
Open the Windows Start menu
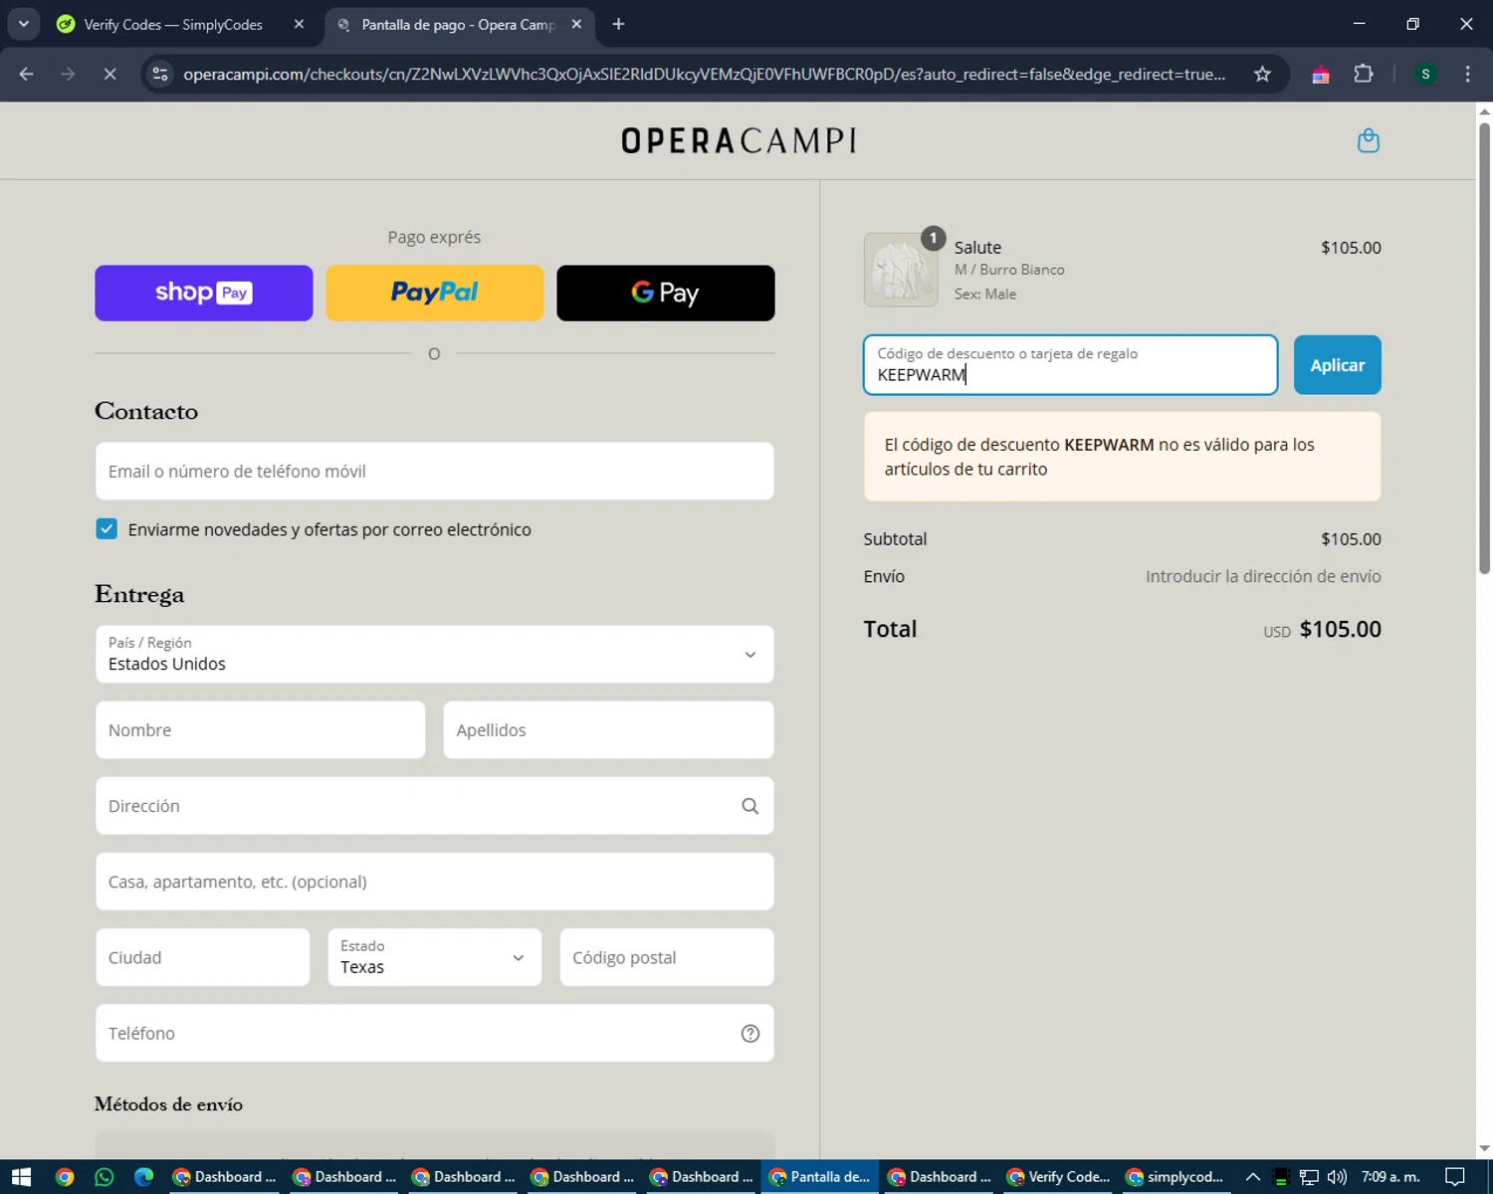[21, 1177]
